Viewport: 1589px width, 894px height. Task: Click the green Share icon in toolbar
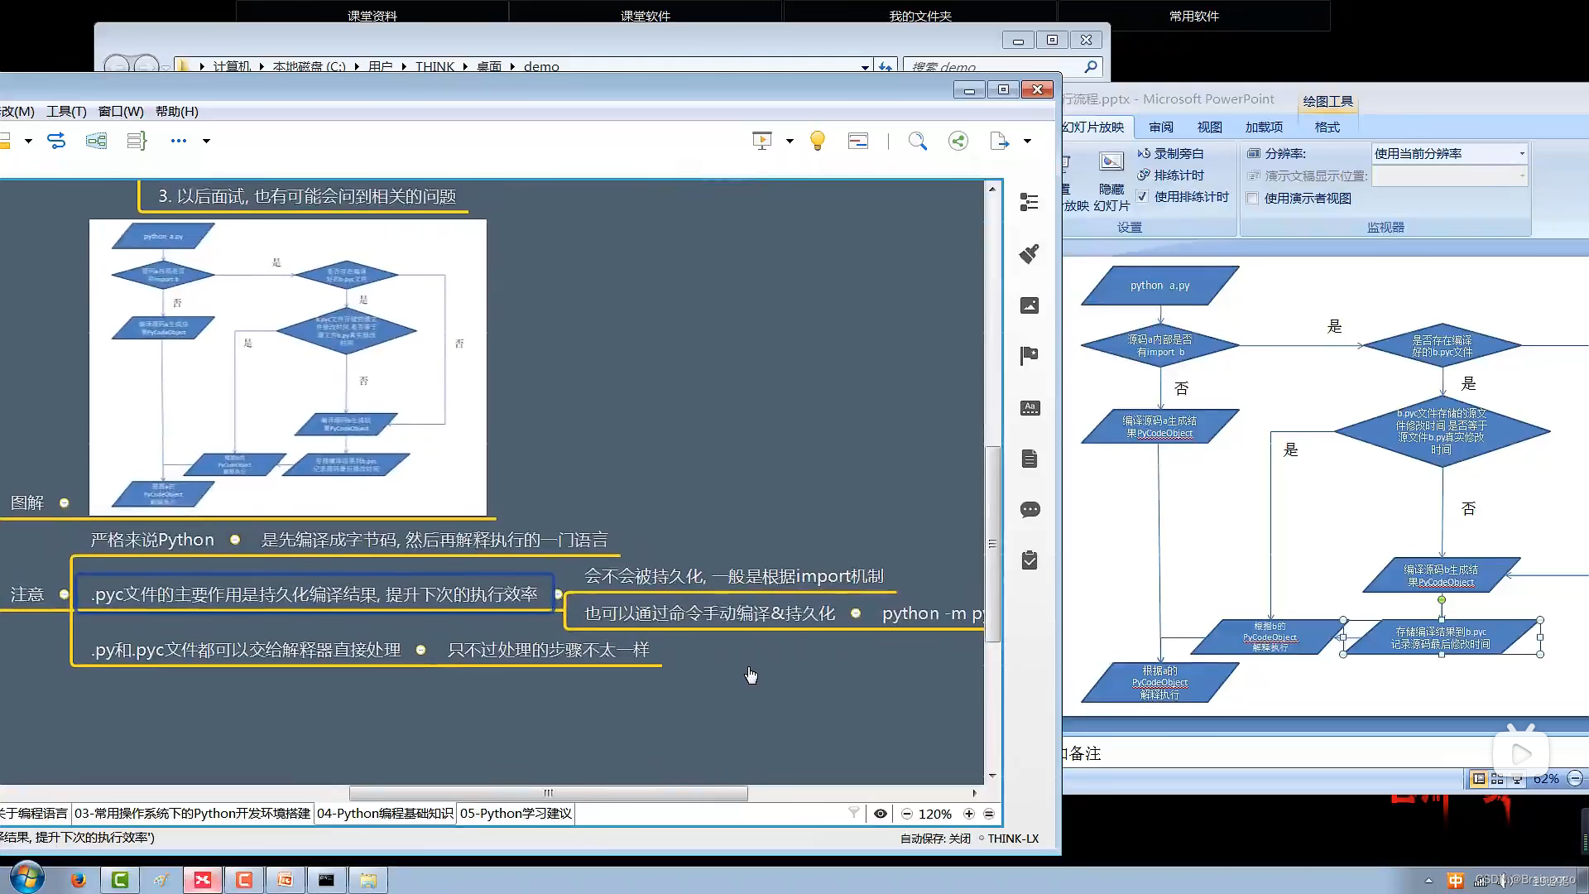click(958, 141)
